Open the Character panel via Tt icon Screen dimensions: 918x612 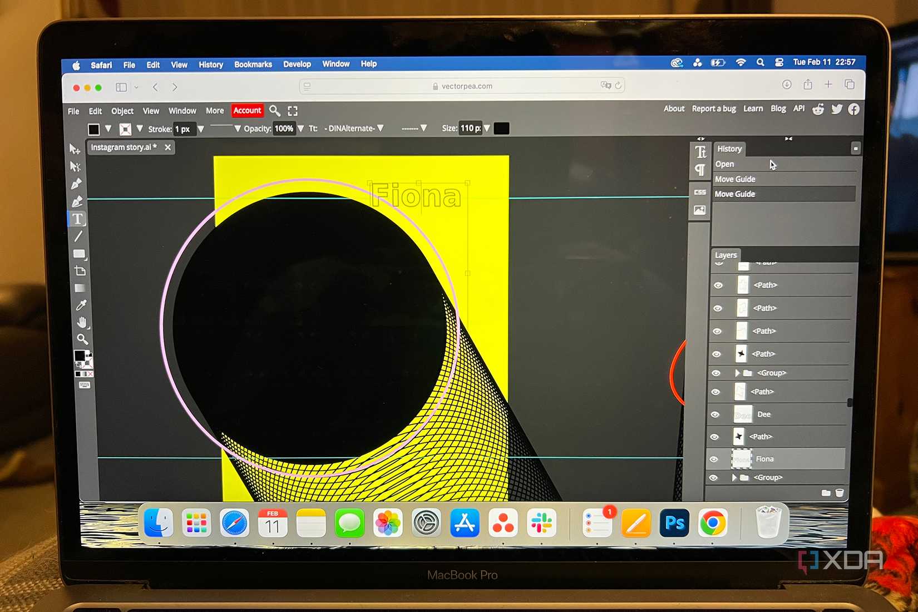pyautogui.click(x=700, y=151)
